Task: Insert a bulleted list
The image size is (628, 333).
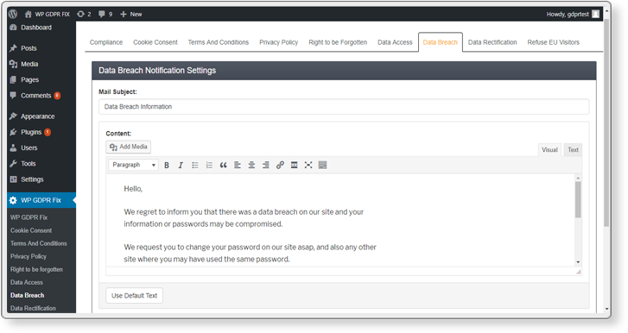Action: pyautogui.click(x=195, y=165)
